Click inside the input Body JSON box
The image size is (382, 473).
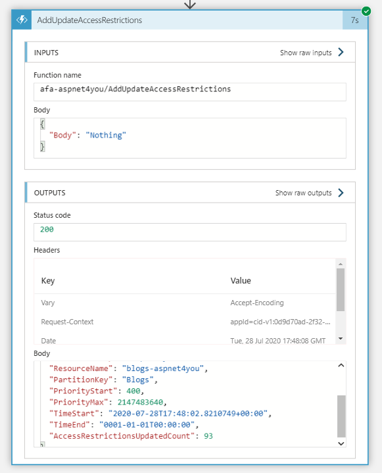[190, 138]
